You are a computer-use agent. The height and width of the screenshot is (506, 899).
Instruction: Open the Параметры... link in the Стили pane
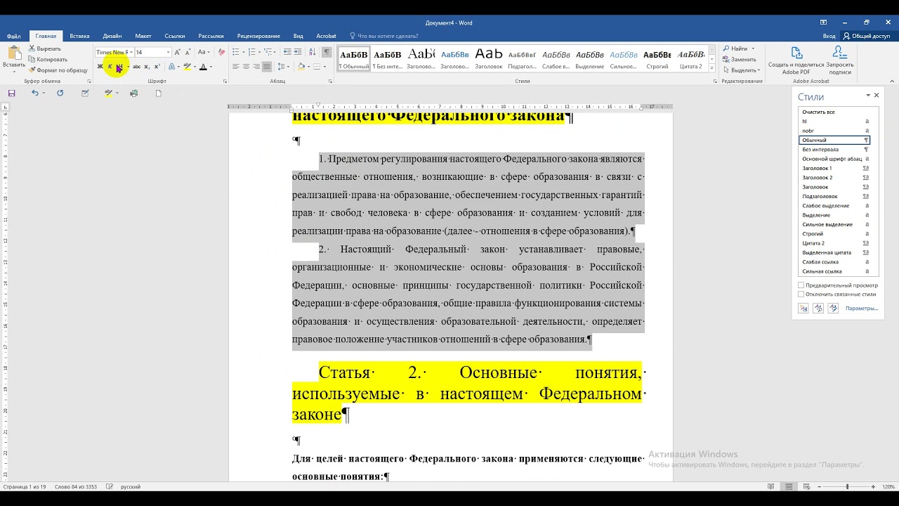[862, 309]
